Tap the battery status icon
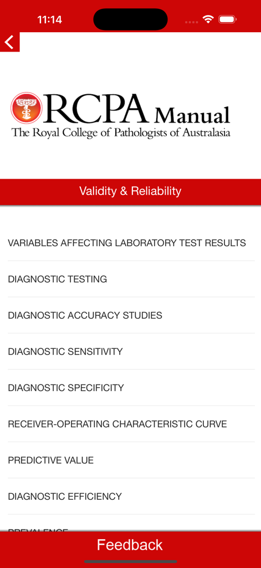This screenshot has width=261, height=568. point(227,19)
